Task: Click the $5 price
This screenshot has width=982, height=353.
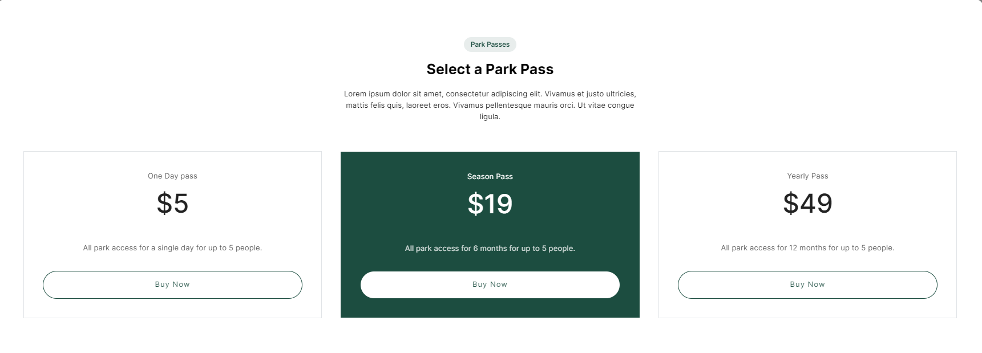Action: 172,204
